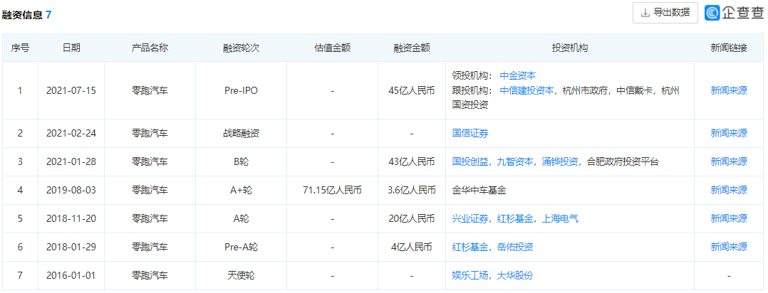This screenshot has width=768, height=293.
Task: Select date cell 2018-01-29
Action: [x=71, y=247]
